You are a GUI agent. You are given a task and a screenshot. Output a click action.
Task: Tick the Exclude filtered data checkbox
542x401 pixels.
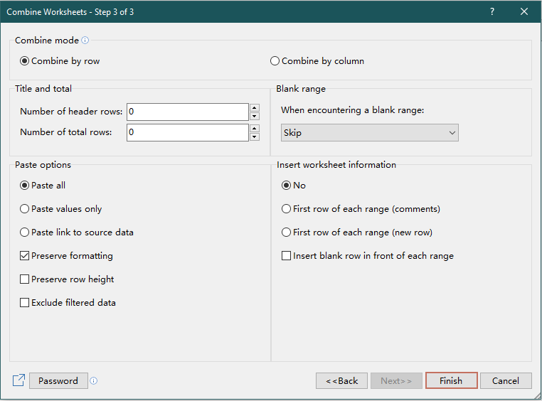[x=25, y=303]
